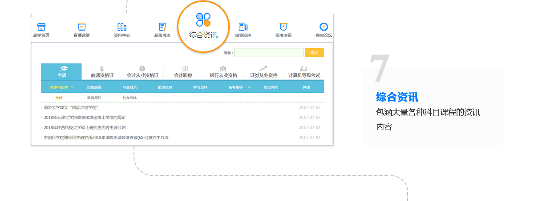Filter news by 教育部门
Screen dimensions: 534x201
94,98
